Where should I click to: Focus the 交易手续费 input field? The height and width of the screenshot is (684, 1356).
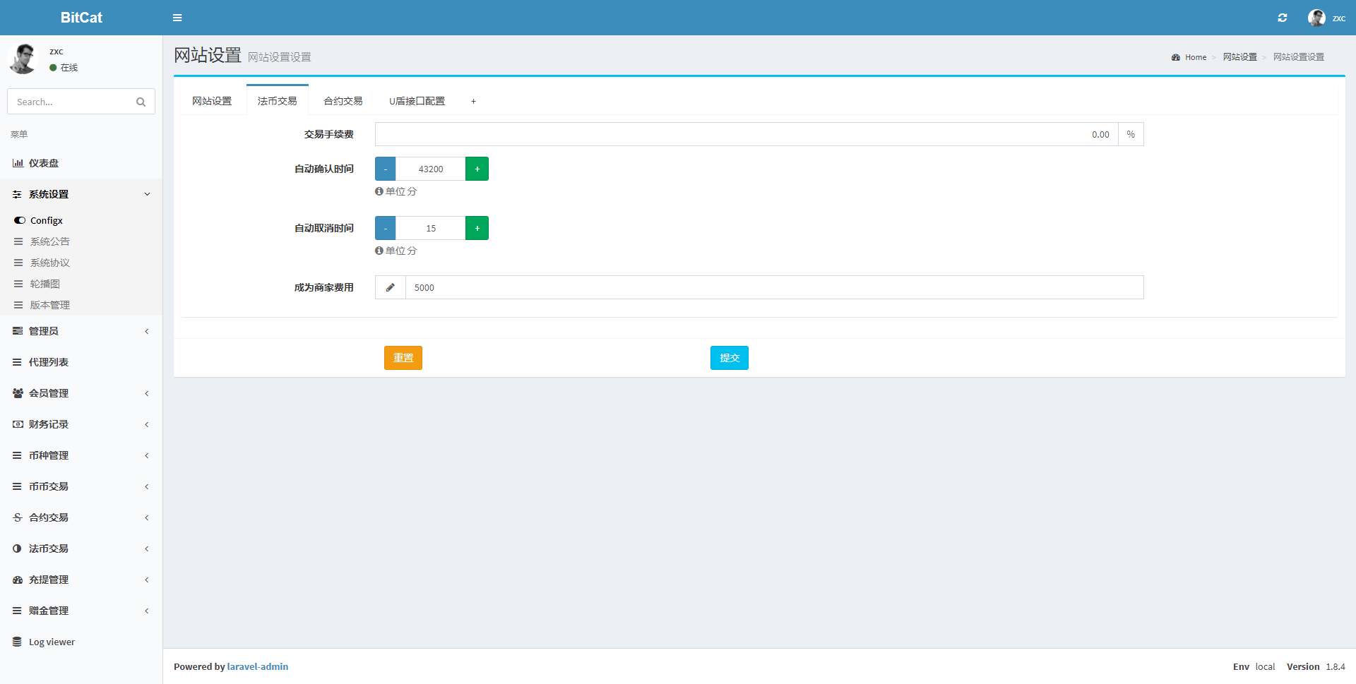click(x=747, y=134)
